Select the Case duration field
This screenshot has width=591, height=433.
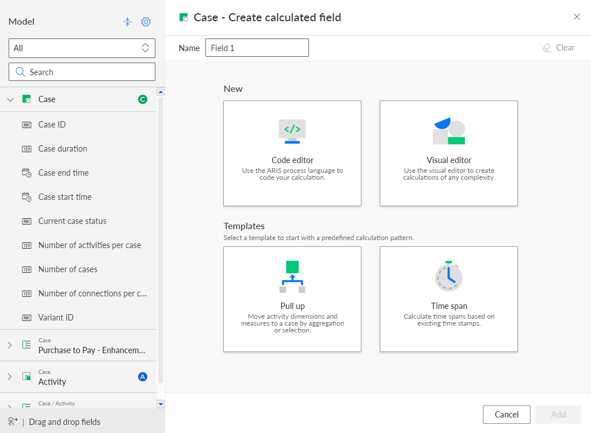[x=78, y=149]
